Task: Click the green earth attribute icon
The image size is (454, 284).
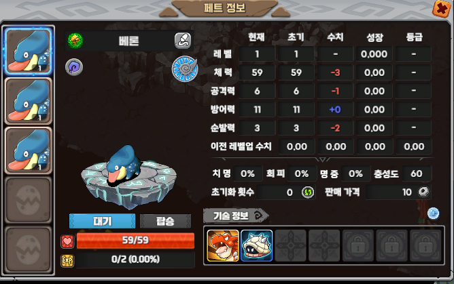Action: (x=75, y=41)
